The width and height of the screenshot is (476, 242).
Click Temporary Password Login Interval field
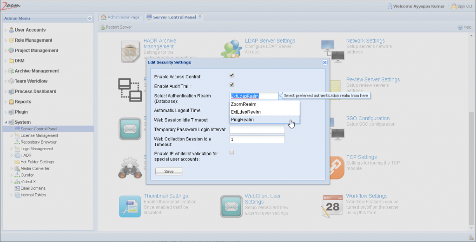pyautogui.click(x=257, y=130)
